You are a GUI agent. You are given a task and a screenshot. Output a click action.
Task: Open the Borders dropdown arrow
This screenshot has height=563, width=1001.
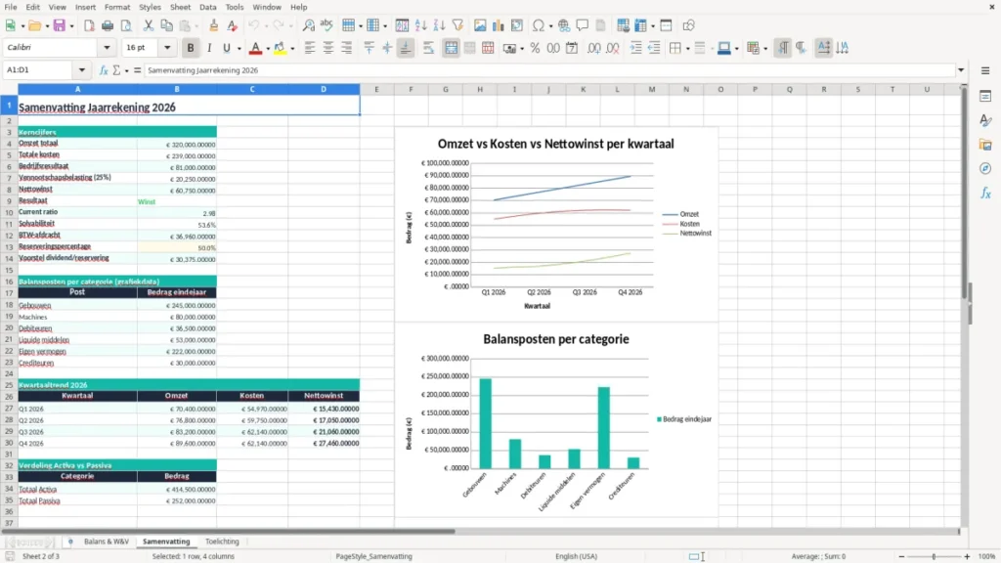tap(687, 49)
